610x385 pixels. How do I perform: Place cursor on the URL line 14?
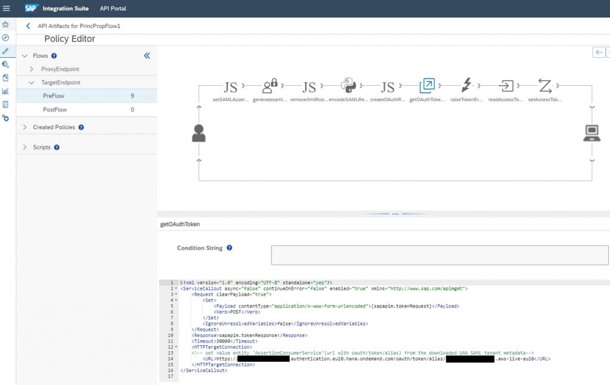[376, 359]
